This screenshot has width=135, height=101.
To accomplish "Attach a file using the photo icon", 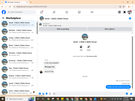I will pyautogui.click(x=43, y=94).
